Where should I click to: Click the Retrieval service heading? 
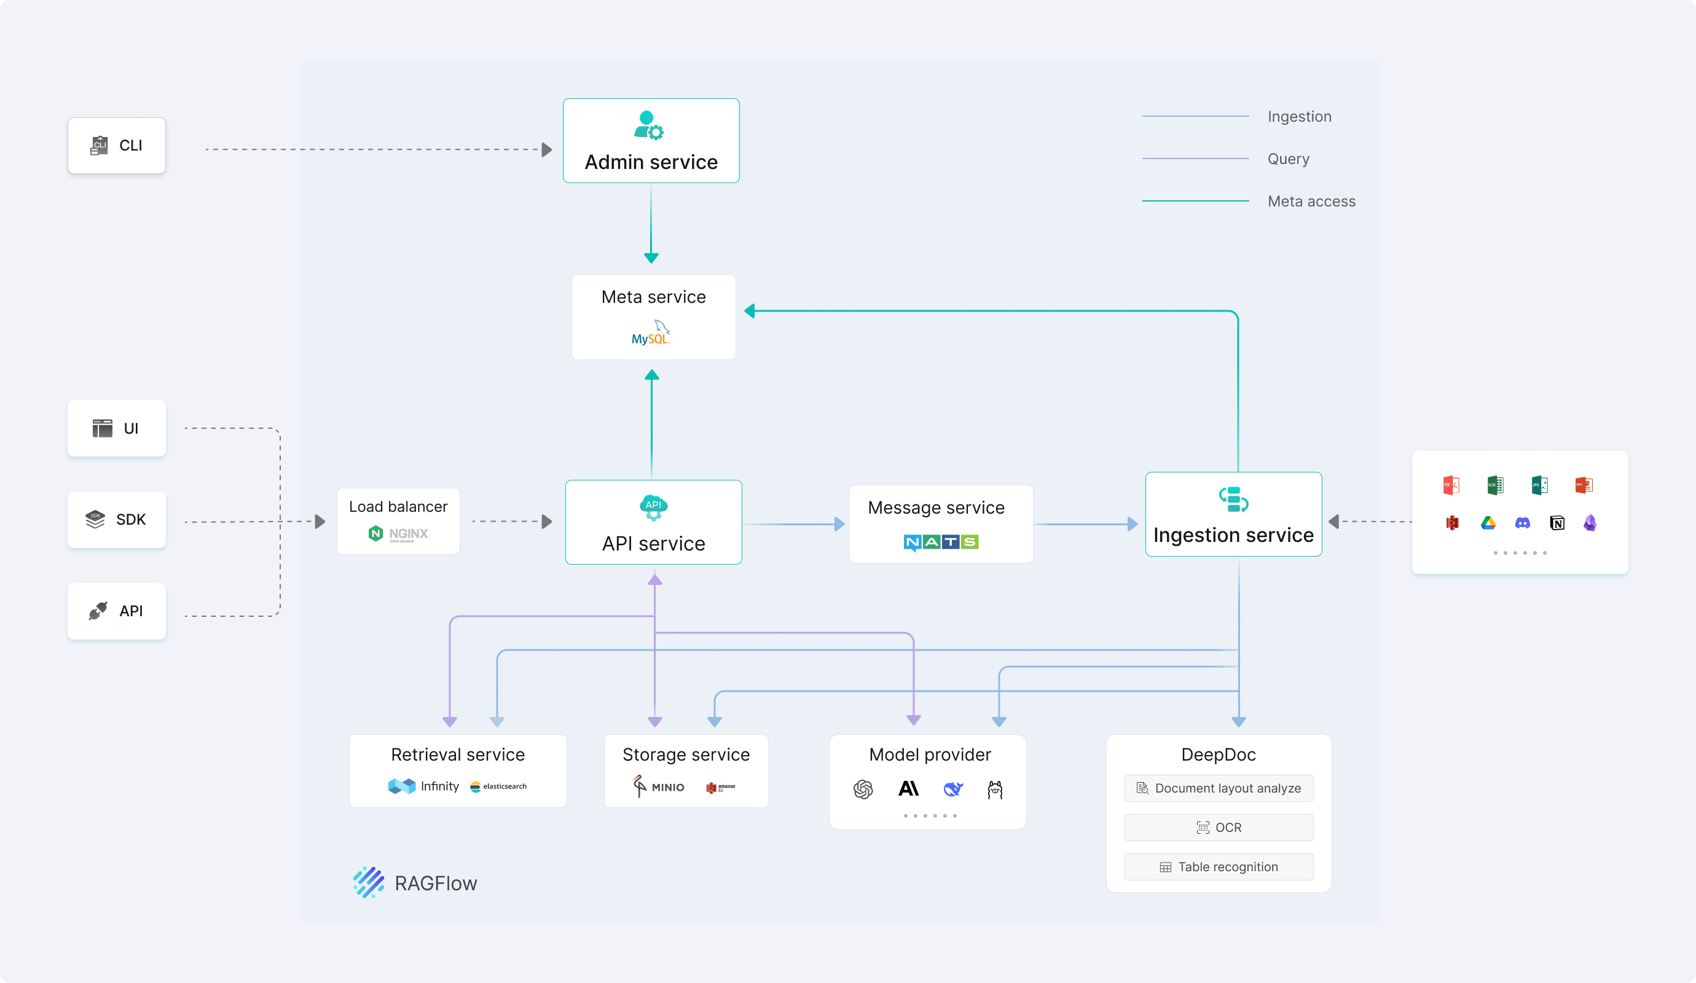coord(458,755)
